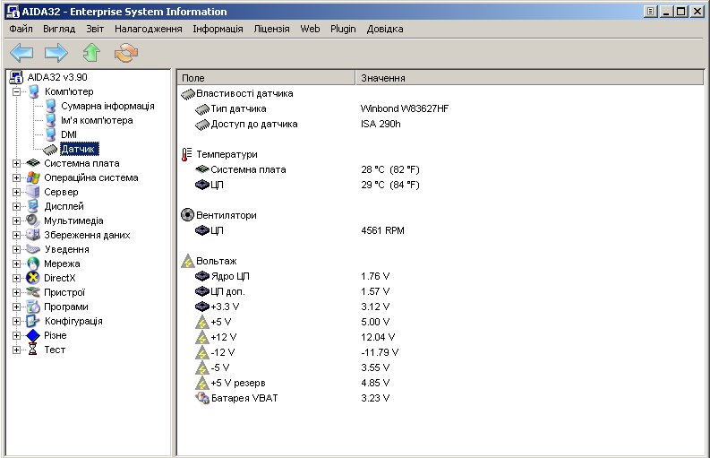Screen dimensions: 710x458
Task: Click the Сумарна інформація icon
Action: (x=51, y=106)
